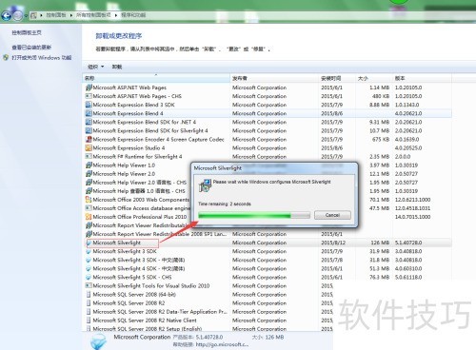
Task: Click the Silverlight icon in details pane
Action: pyautogui.click(x=98, y=341)
